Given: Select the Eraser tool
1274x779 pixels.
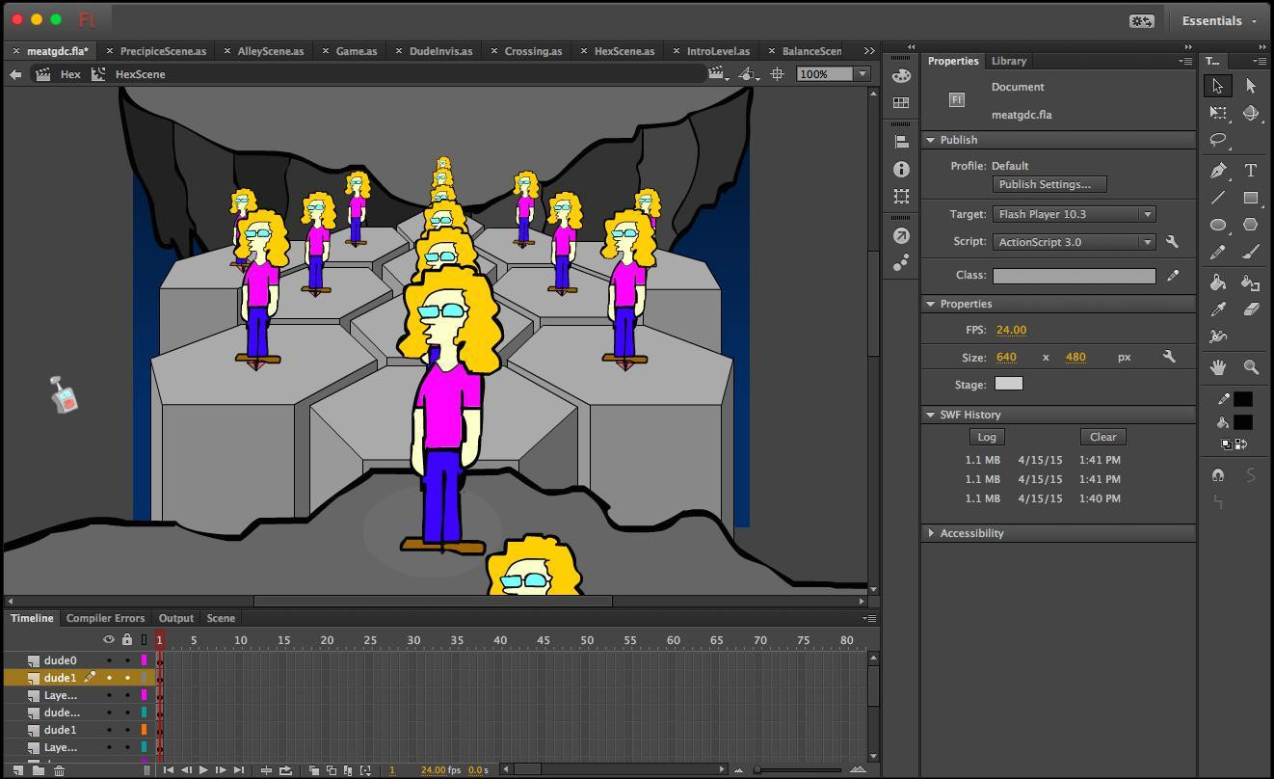Looking at the screenshot, I should tap(1251, 309).
